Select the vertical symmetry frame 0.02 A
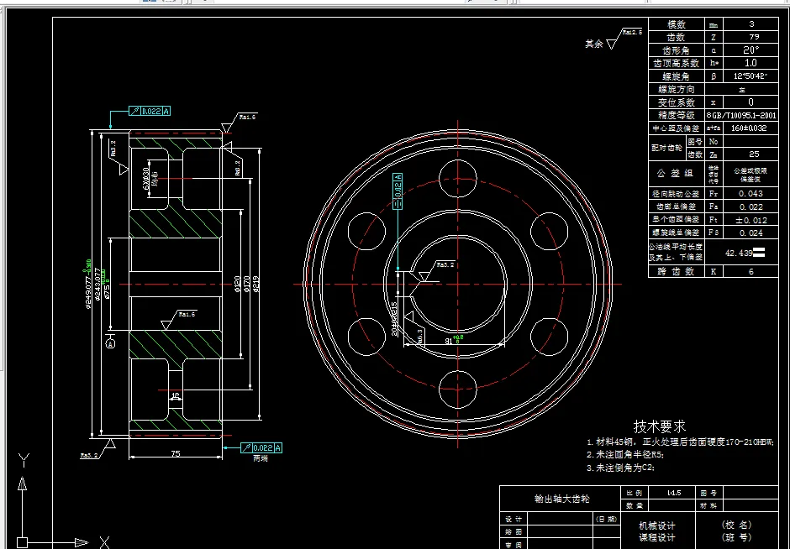Image resolution: width=790 pixels, height=549 pixels. point(398,191)
